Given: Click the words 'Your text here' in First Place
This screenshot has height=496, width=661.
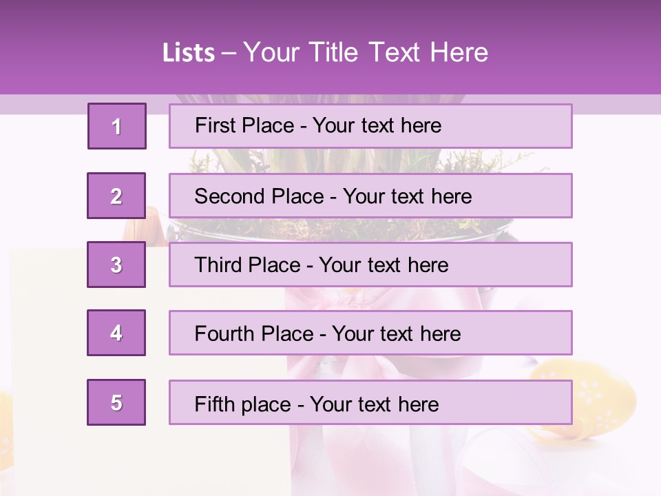Looking at the screenshot, I should point(377,125).
